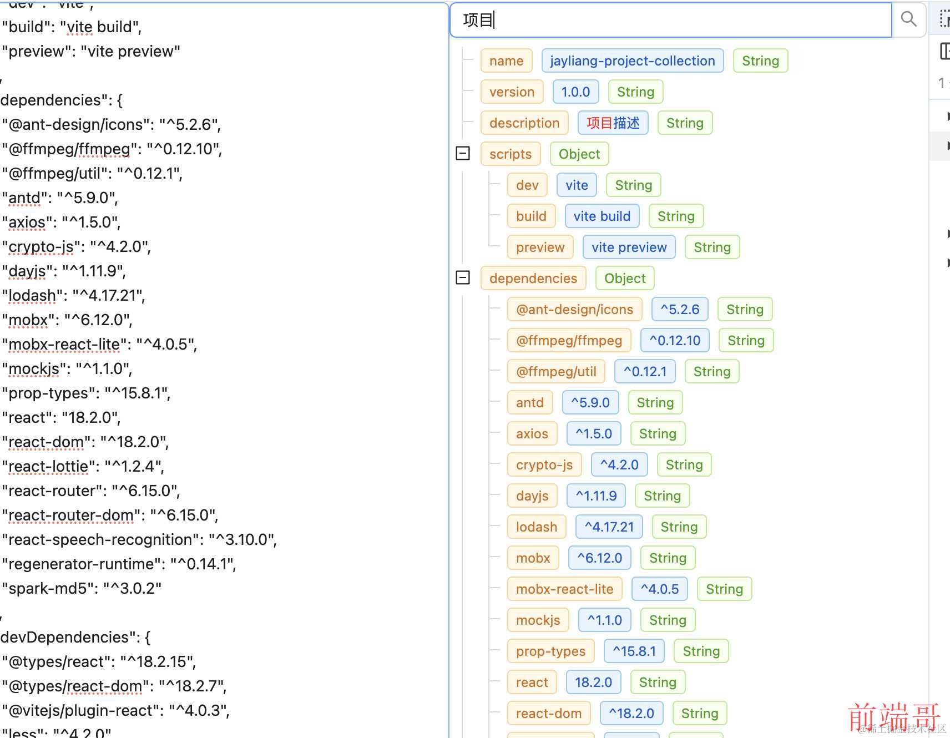Select the dayjs key tag
This screenshot has height=738, width=950.
[x=532, y=496]
